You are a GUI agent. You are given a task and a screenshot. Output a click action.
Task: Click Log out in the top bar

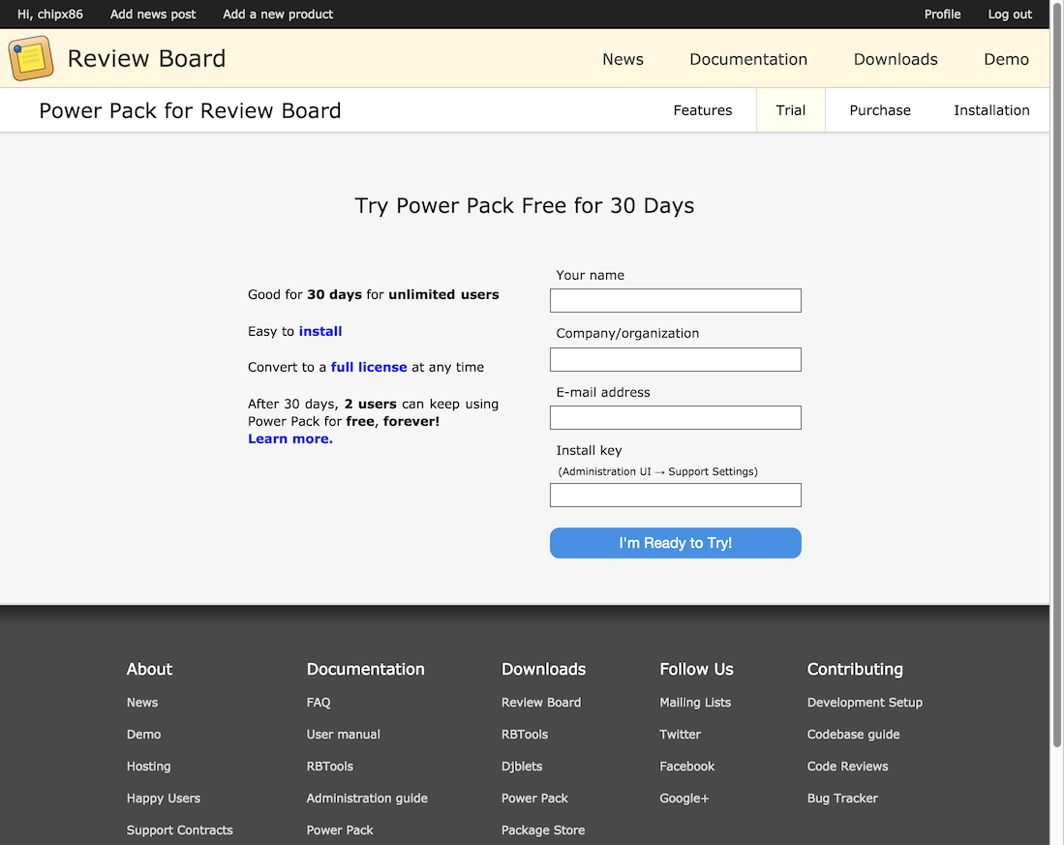[1009, 15]
